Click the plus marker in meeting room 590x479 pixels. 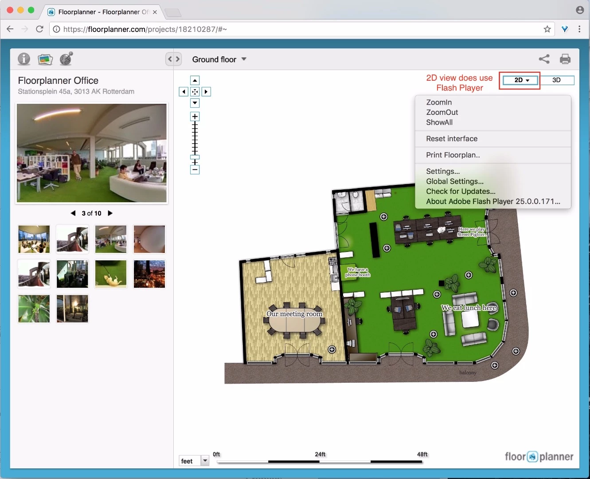point(332,349)
